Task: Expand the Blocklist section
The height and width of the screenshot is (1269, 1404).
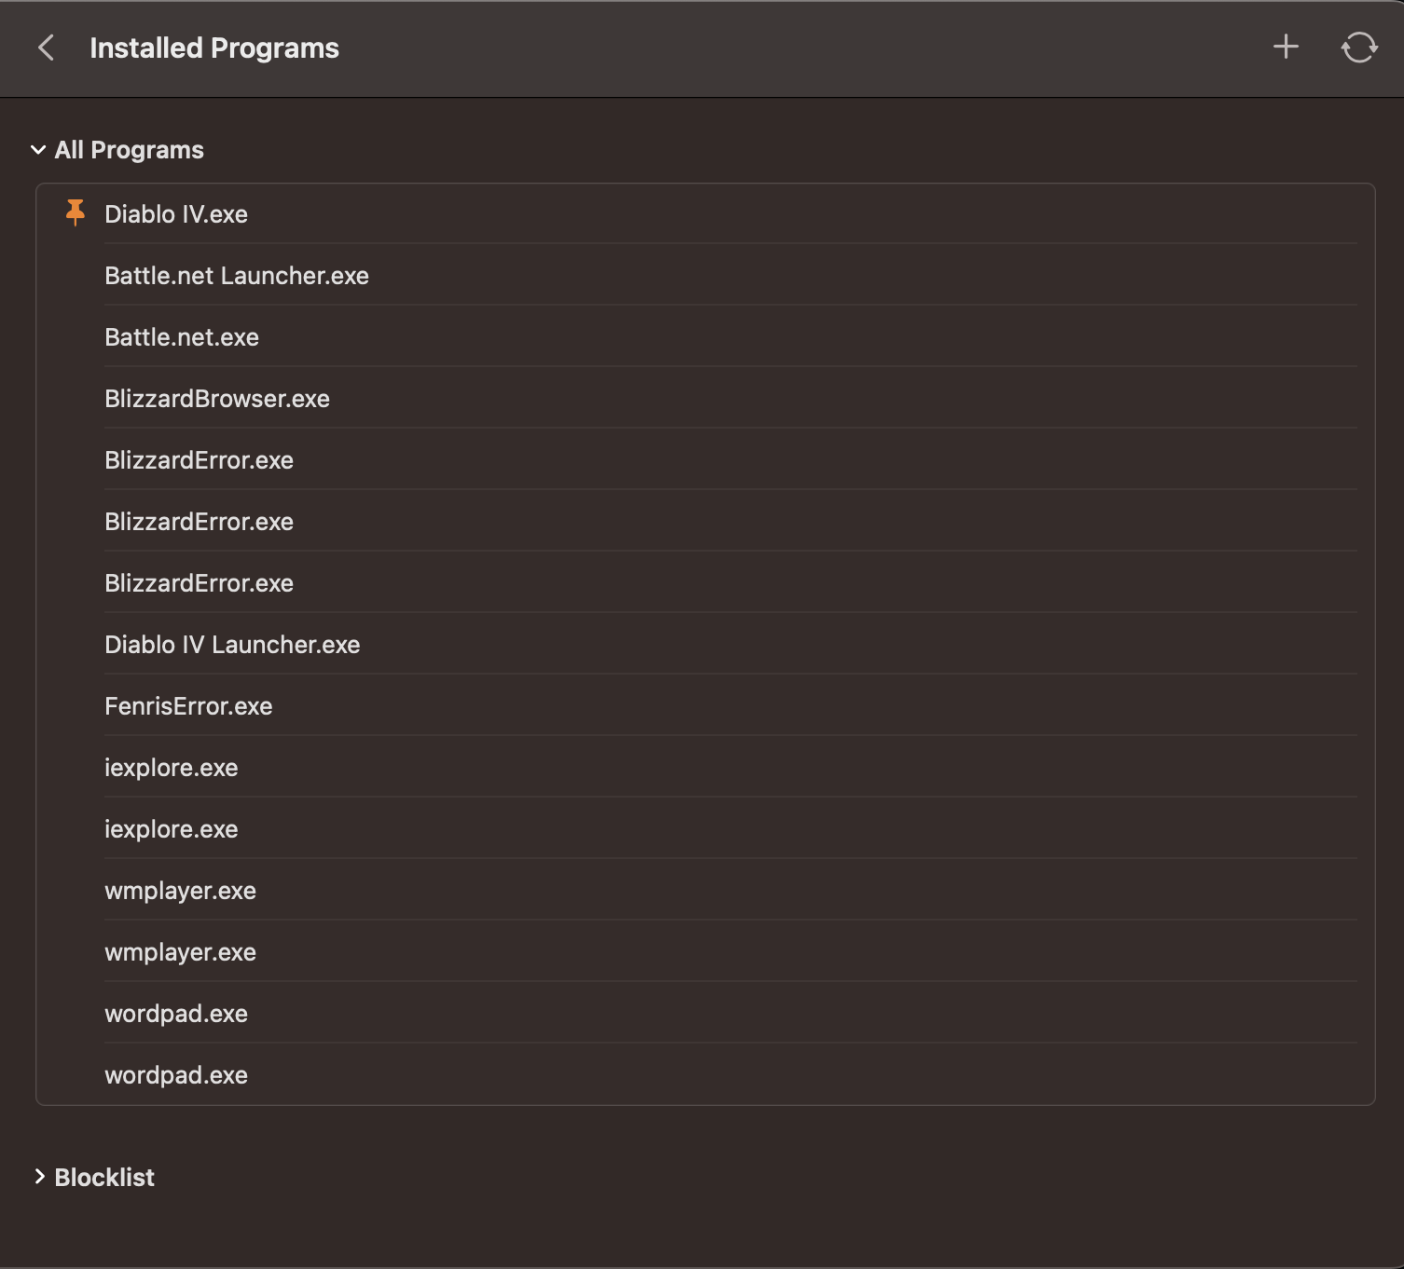Action: point(40,1177)
